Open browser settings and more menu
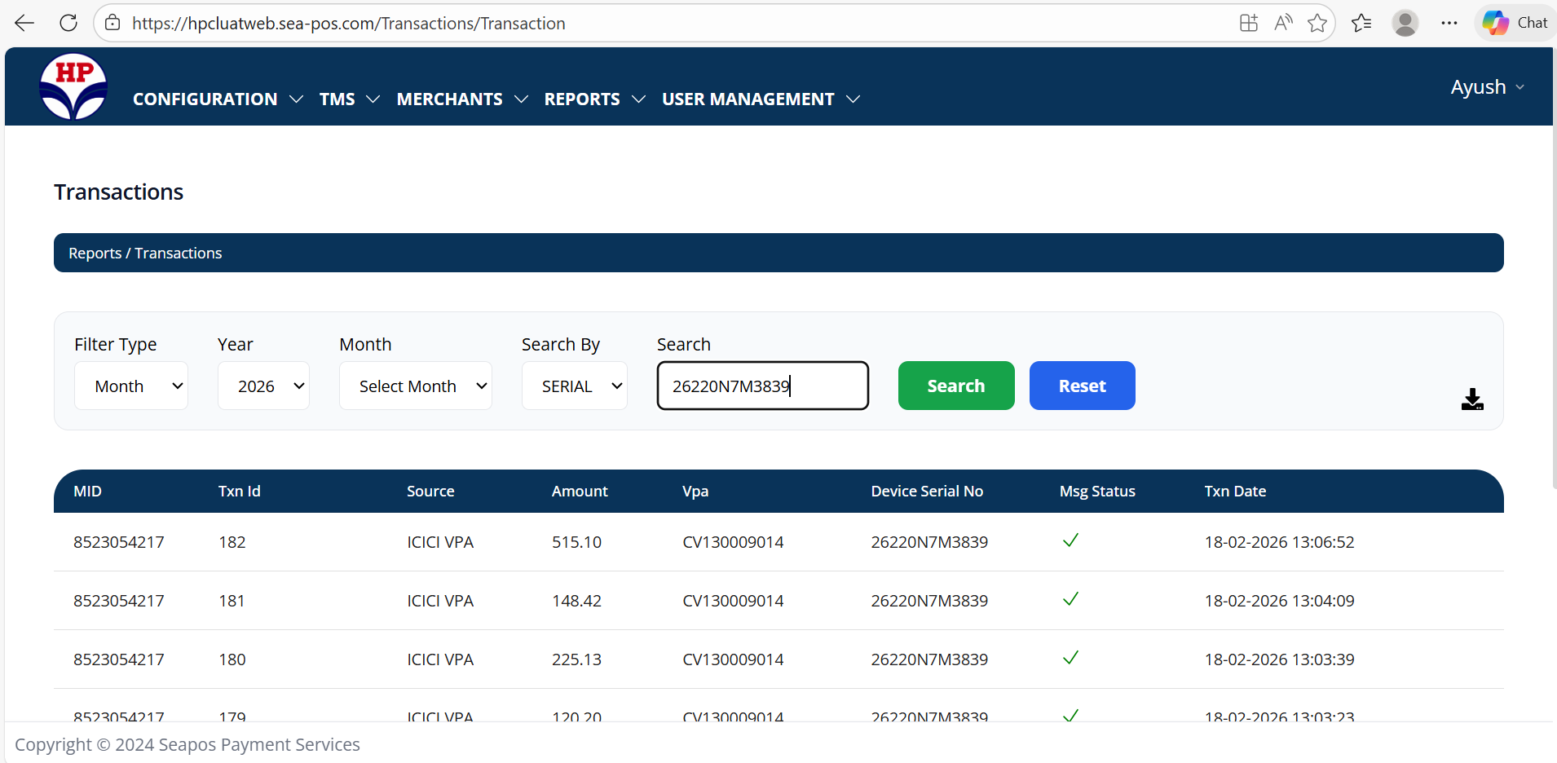1557x763 pixels. (1449, 23)
